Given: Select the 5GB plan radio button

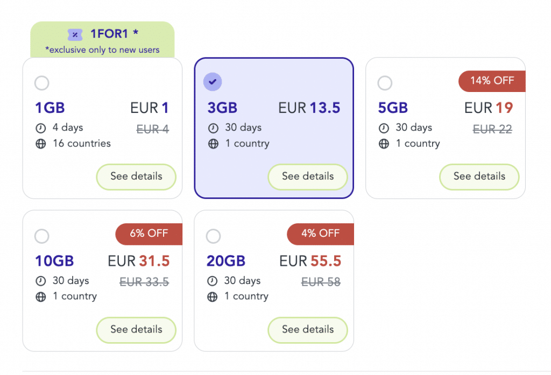Looking at the screenshot, I should coord(385,83).
